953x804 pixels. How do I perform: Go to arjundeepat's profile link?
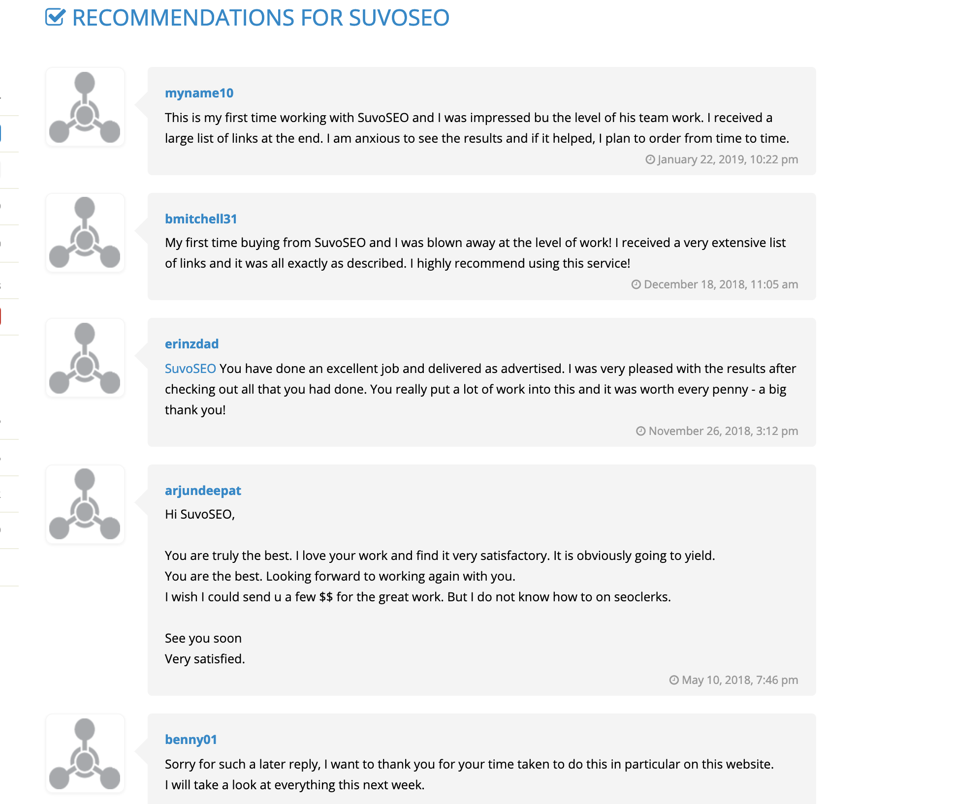203,491
